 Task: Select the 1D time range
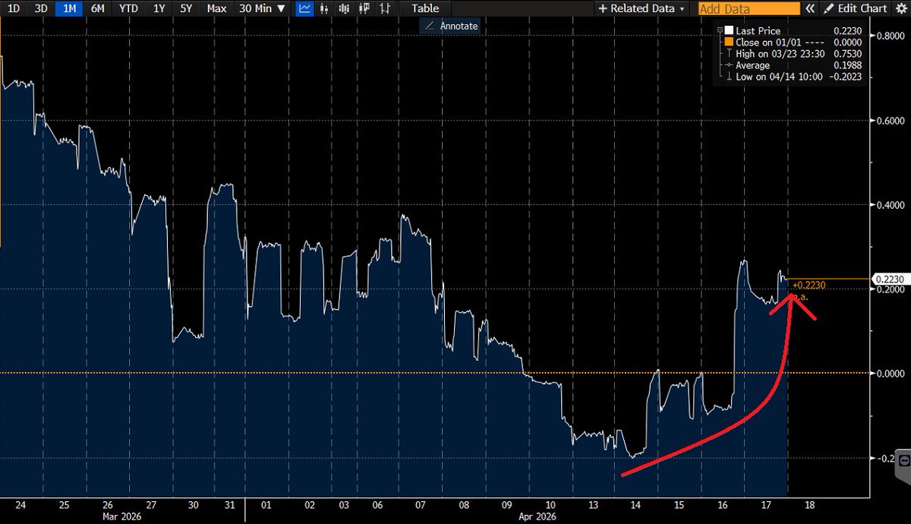[14, 8]
